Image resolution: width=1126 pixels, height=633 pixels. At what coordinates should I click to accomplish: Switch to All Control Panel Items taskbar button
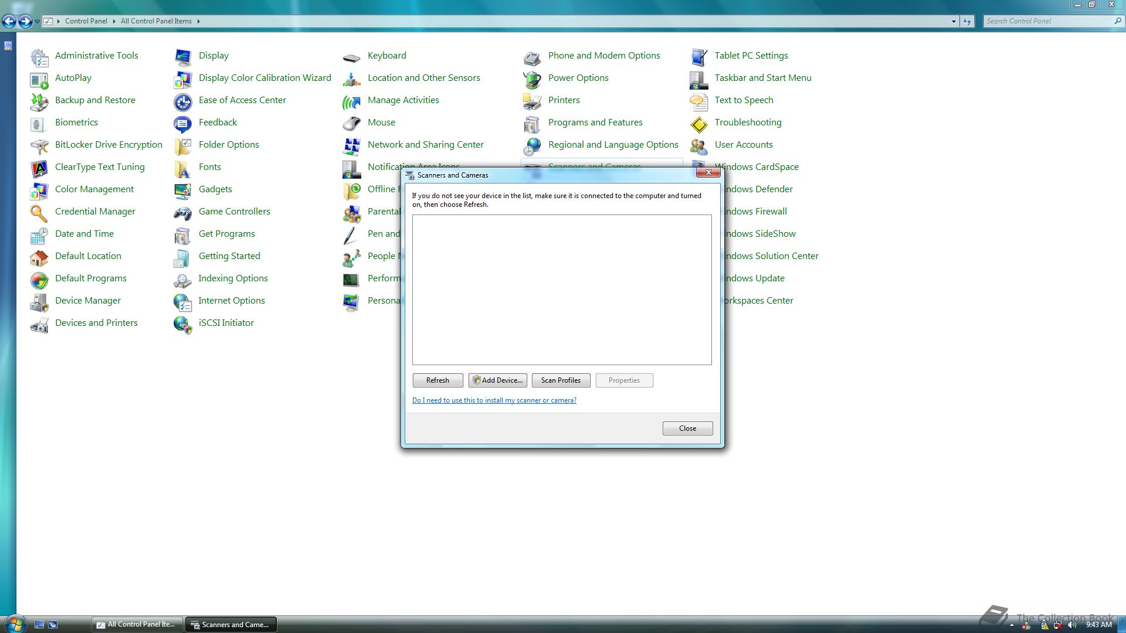pyautogui.click(x=136, y=625)
